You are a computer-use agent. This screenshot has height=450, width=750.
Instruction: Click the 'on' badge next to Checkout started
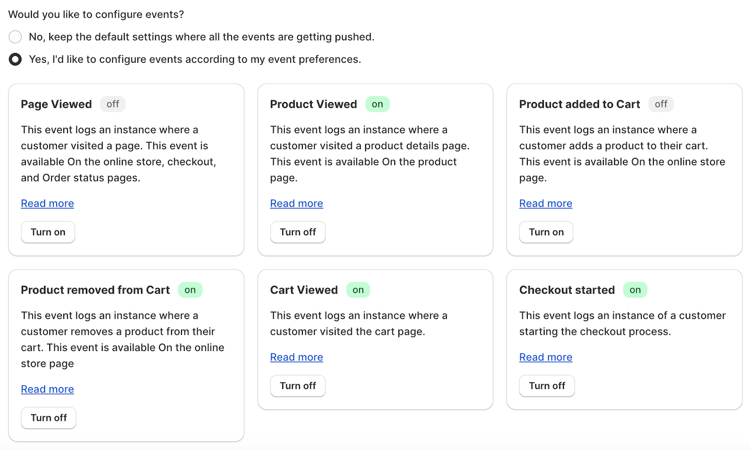635,290
